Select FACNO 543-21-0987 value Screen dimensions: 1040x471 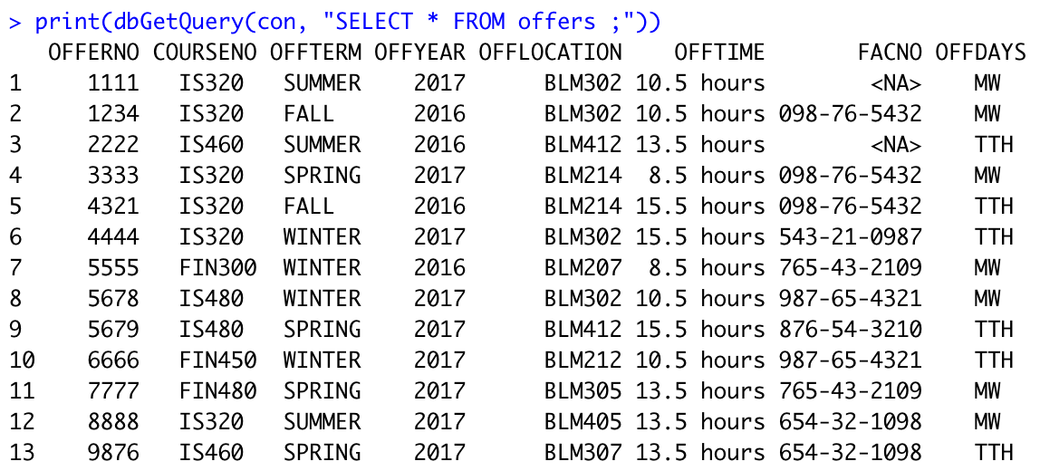coord(850,236)
